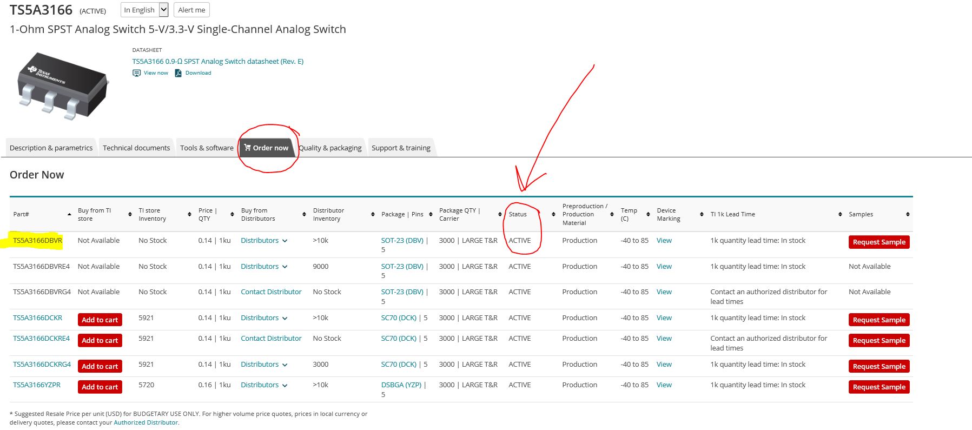The image size is (972, 430).
Task: Sort by TI store Inventory column
Action: [189, 215]
